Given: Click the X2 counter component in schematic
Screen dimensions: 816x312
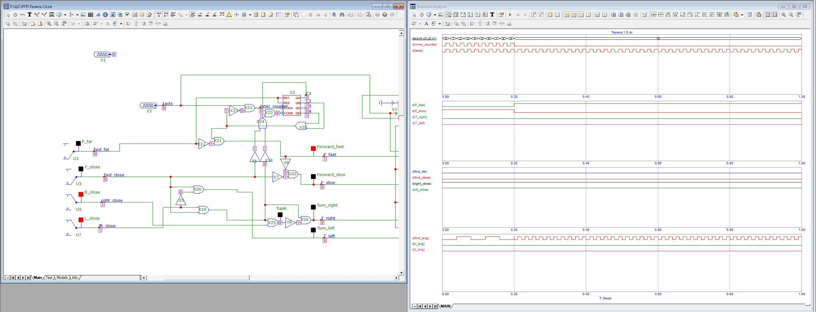Looking at the screenshot, I should 292,105.
